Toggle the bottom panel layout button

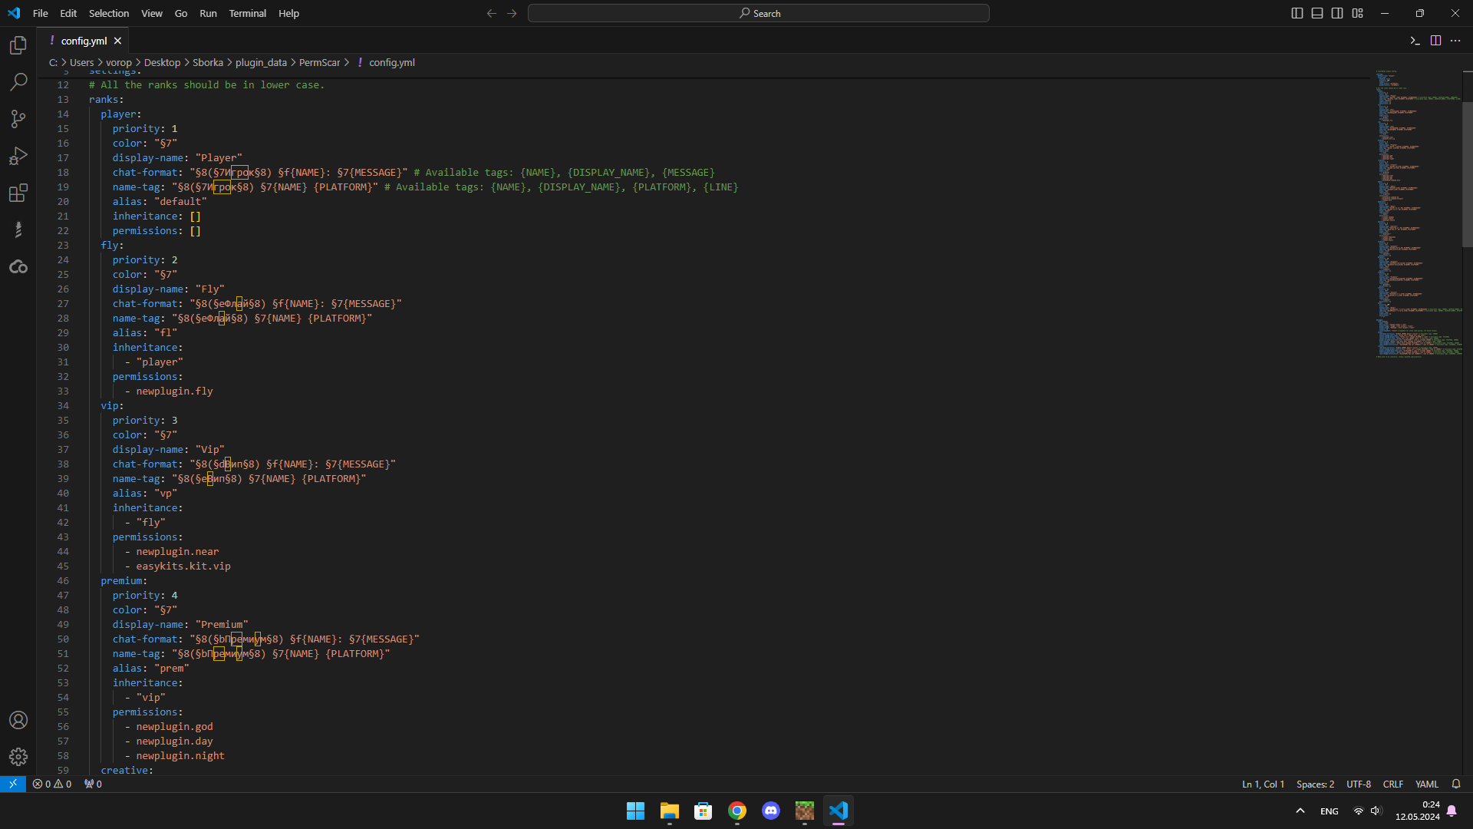point(1317,13)
